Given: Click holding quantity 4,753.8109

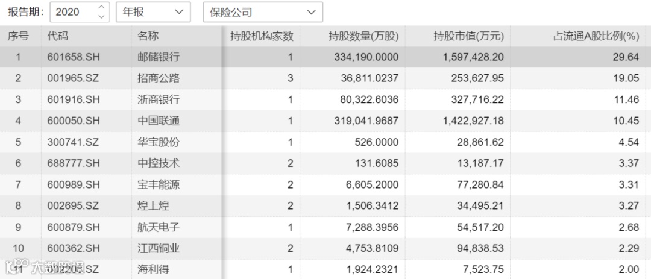Looking at the screenshot, I should (372, 248).
